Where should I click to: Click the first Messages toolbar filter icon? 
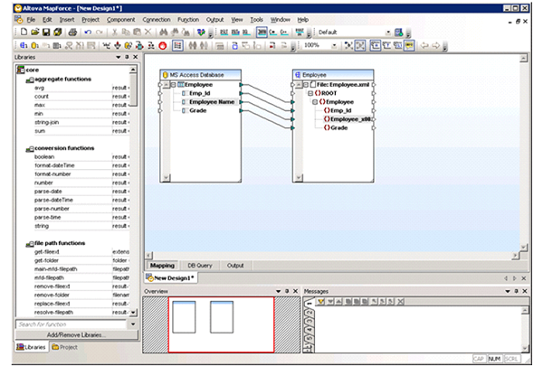(321, 301)
